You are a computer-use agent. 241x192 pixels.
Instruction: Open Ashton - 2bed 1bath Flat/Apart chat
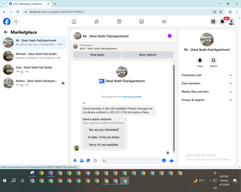[34, 83]
